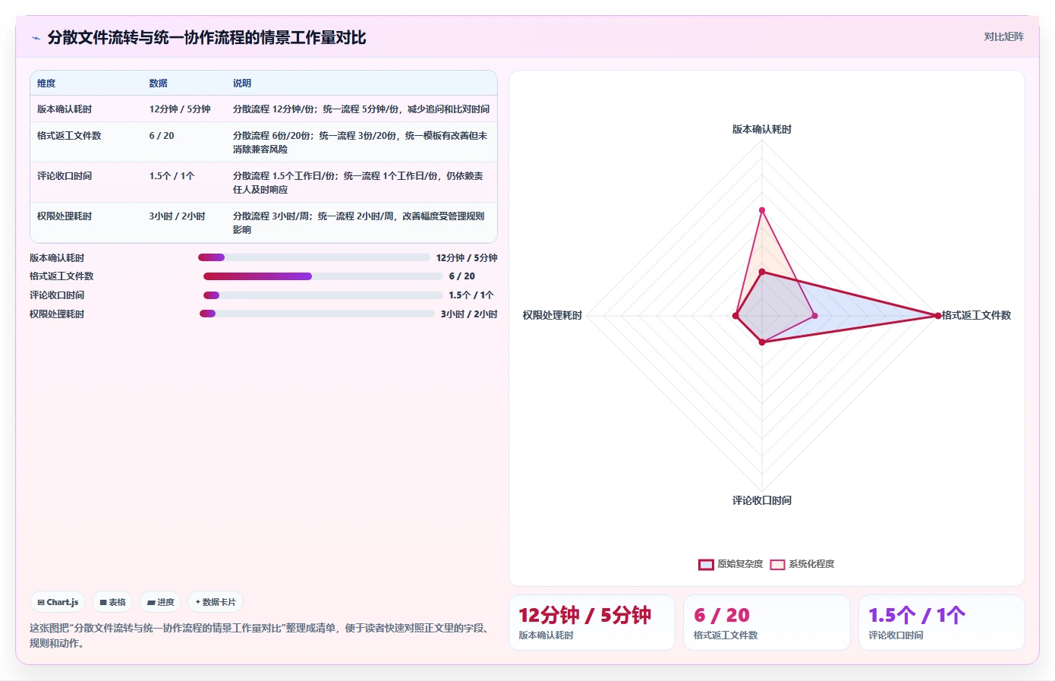
Task: Click the 1.5个 / 1个 stat card
Action: tap(942, 623)
